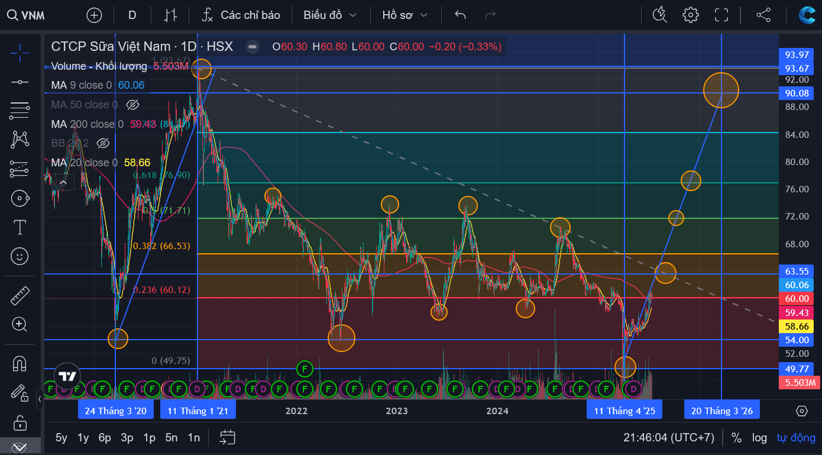Select the Text annotation tool
Viewport: 822px width, 455px height.
pos(20,227)
